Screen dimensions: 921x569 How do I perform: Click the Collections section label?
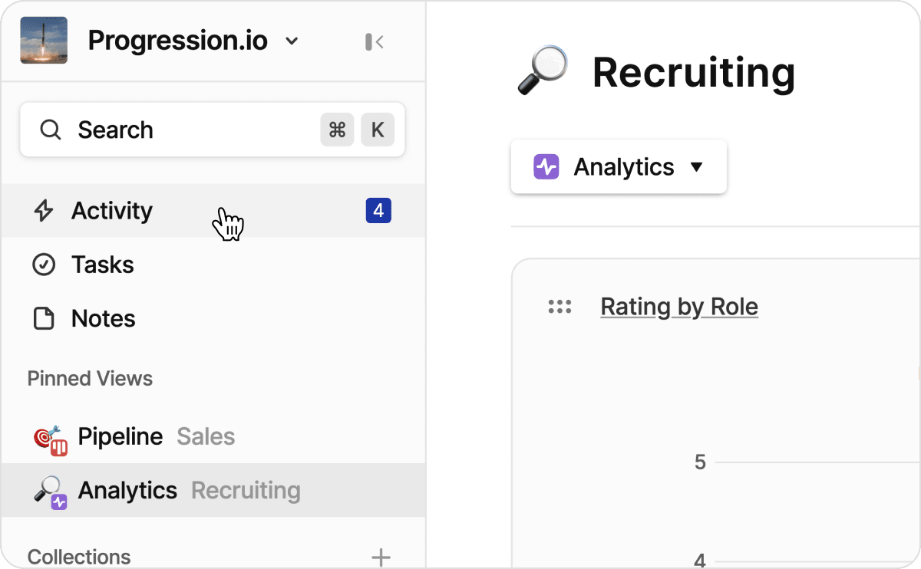[x=79, y=557]
